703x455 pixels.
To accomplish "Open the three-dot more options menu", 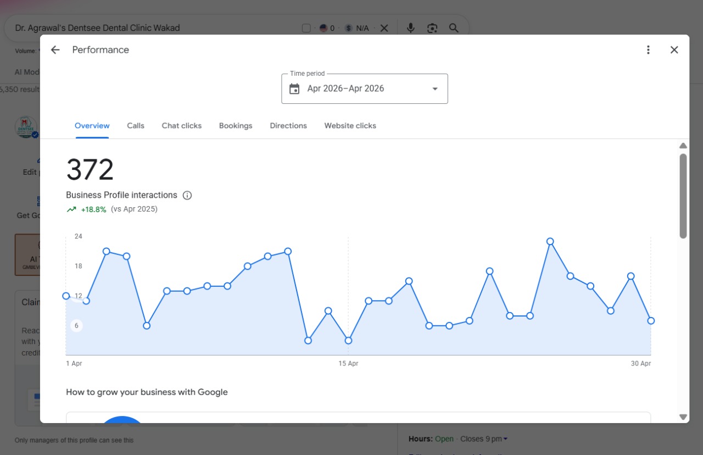I will click(x=648, y=50).
